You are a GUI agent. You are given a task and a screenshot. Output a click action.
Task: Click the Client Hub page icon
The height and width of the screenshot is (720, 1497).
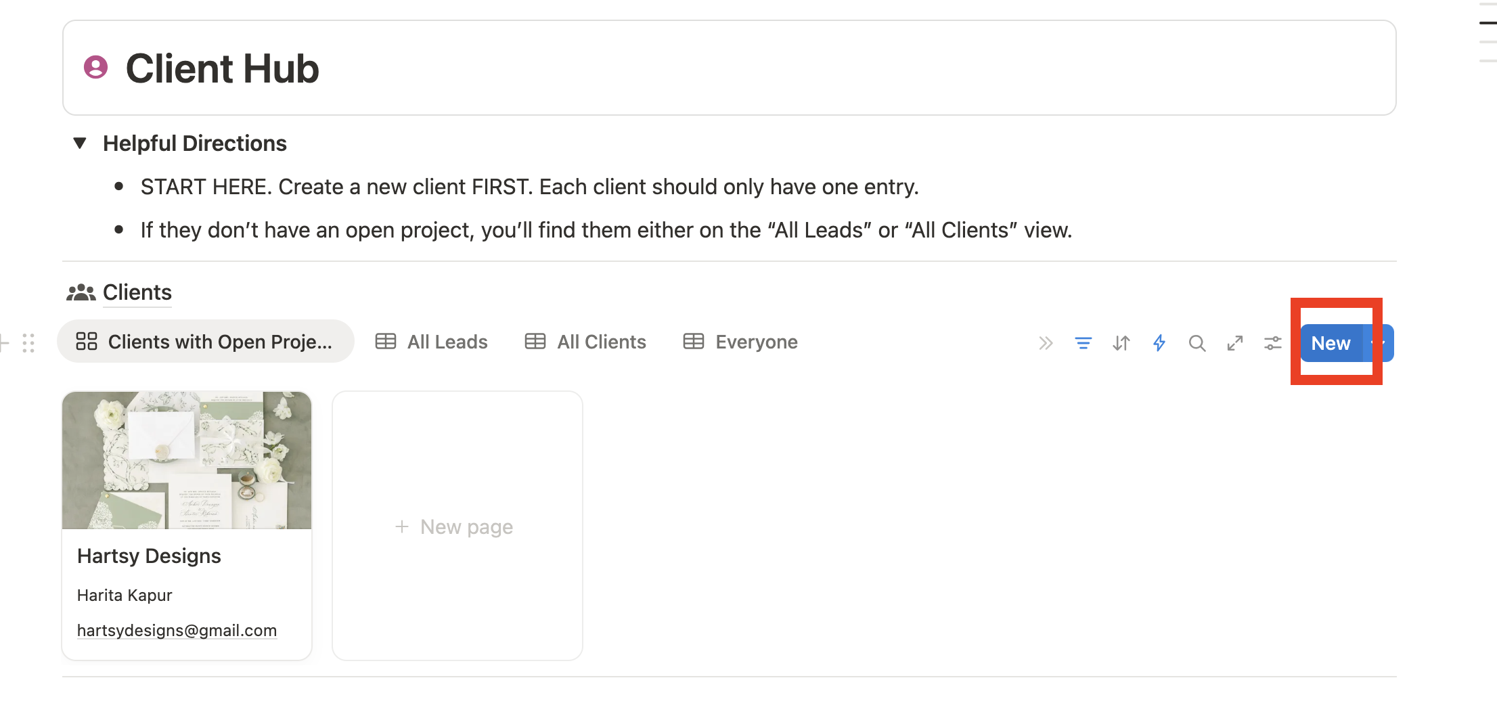95,68
